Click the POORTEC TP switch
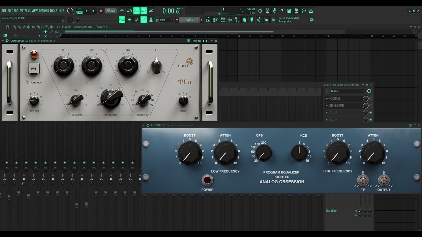This screenshot has height=237, width=422. point(363,180)
